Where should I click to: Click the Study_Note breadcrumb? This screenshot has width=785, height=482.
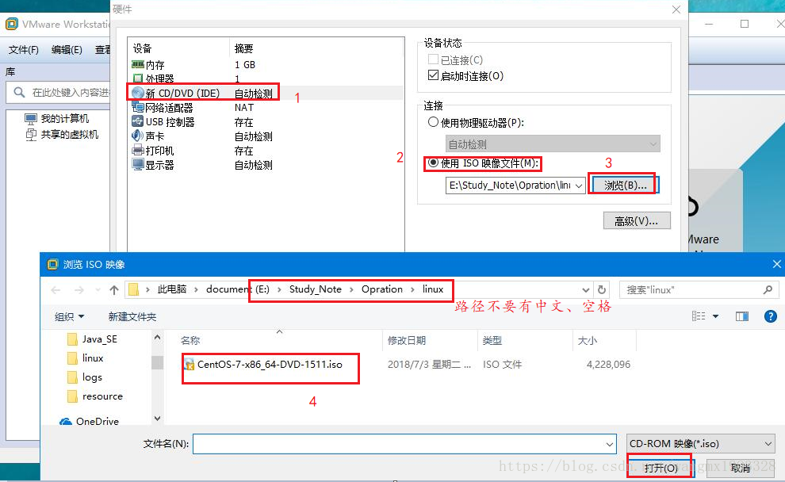click(316, 289)
